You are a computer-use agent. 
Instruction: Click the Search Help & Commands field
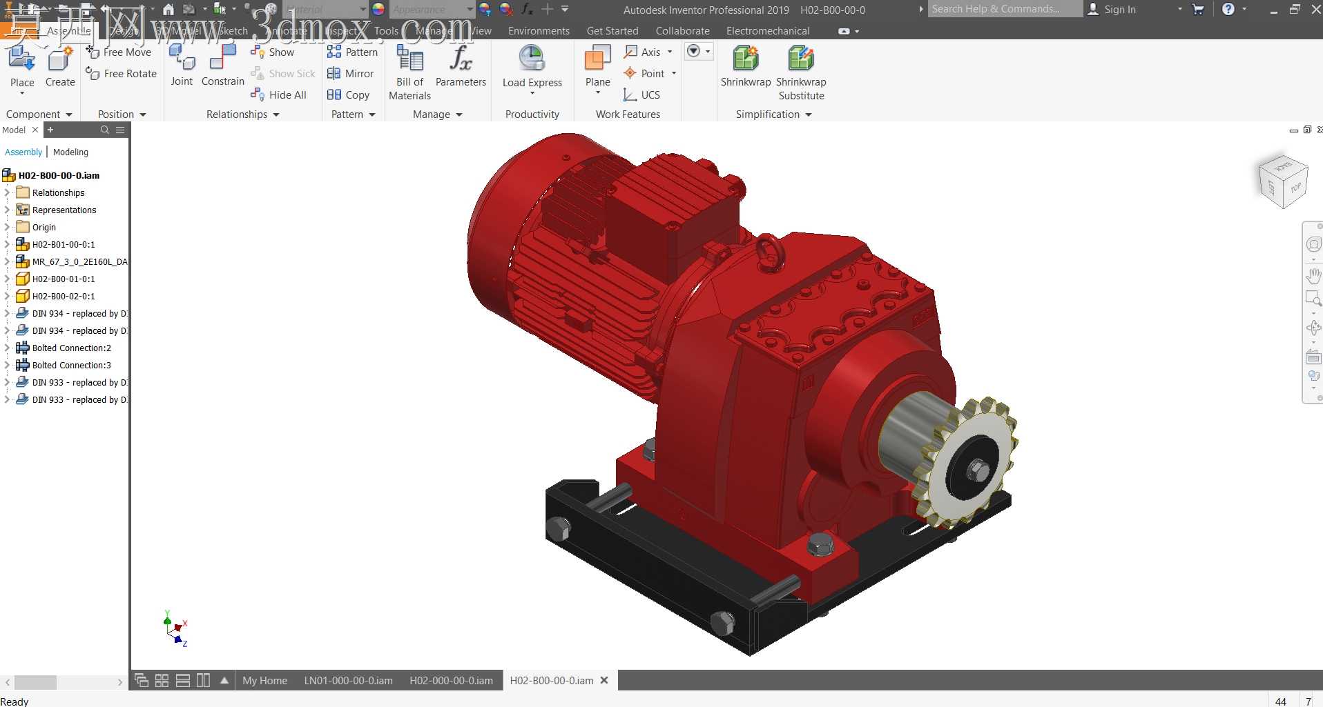click(x=1005, y=9)
